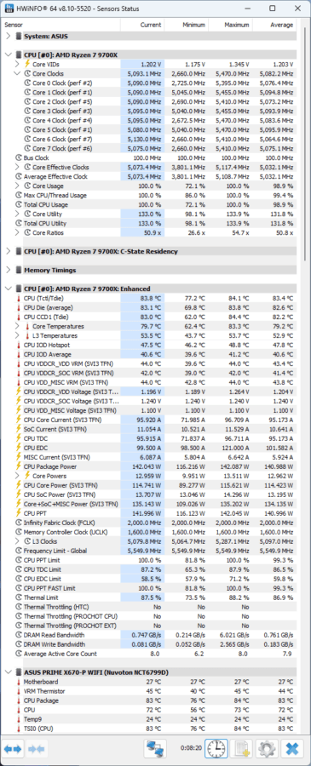Select the CPU (Tctl/Tdie) temperature row
The height and width of the screenshot is (766, 311).
pos(149,299)
